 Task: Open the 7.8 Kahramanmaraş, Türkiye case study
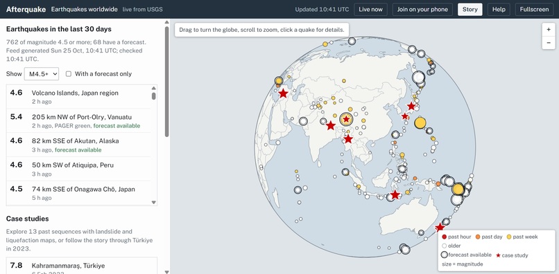point(82,266)
